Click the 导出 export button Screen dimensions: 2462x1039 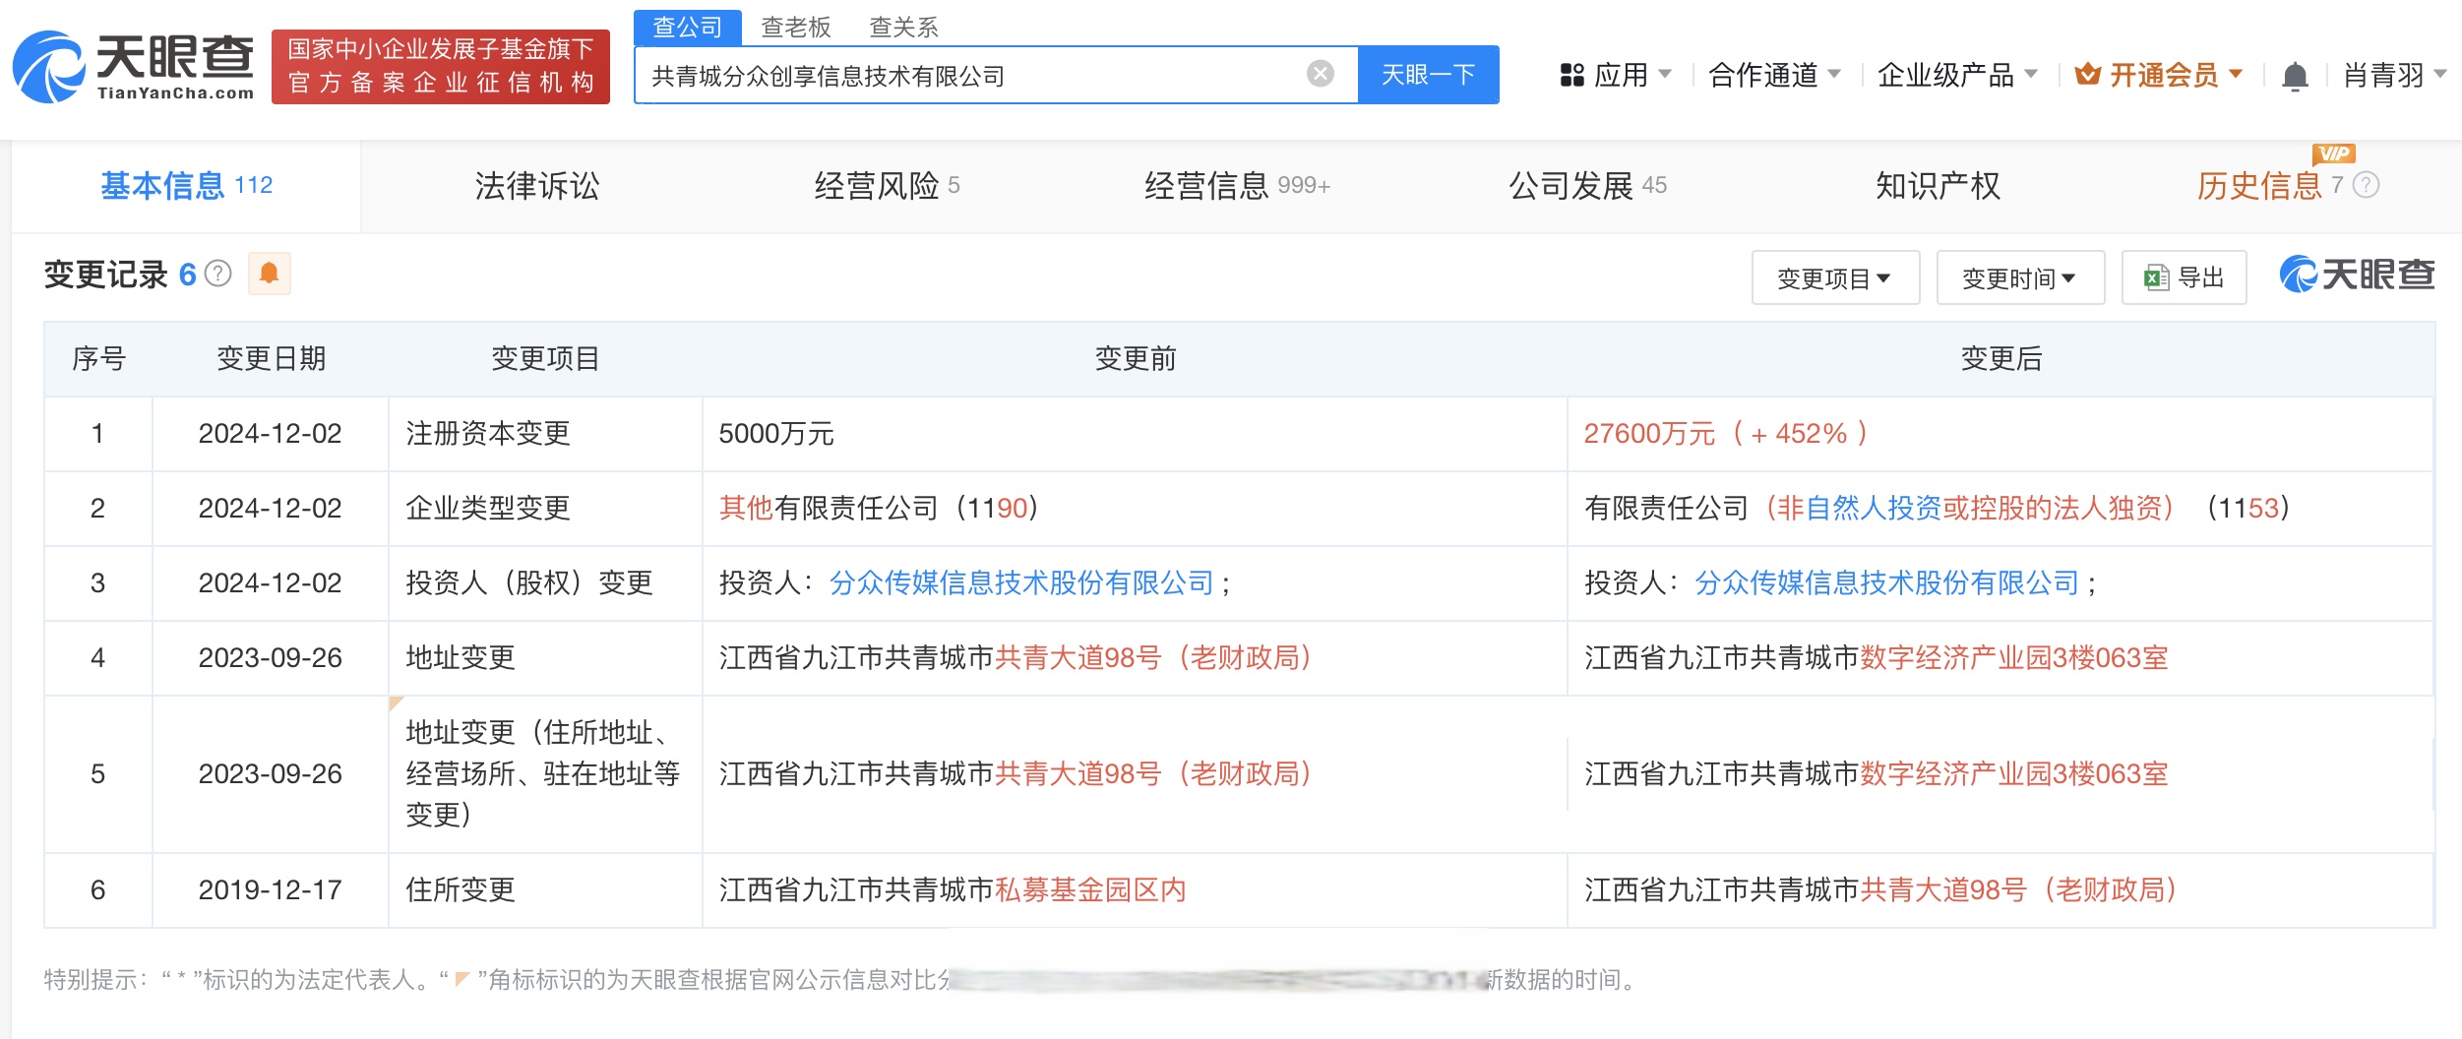(x=2184, y=277)
